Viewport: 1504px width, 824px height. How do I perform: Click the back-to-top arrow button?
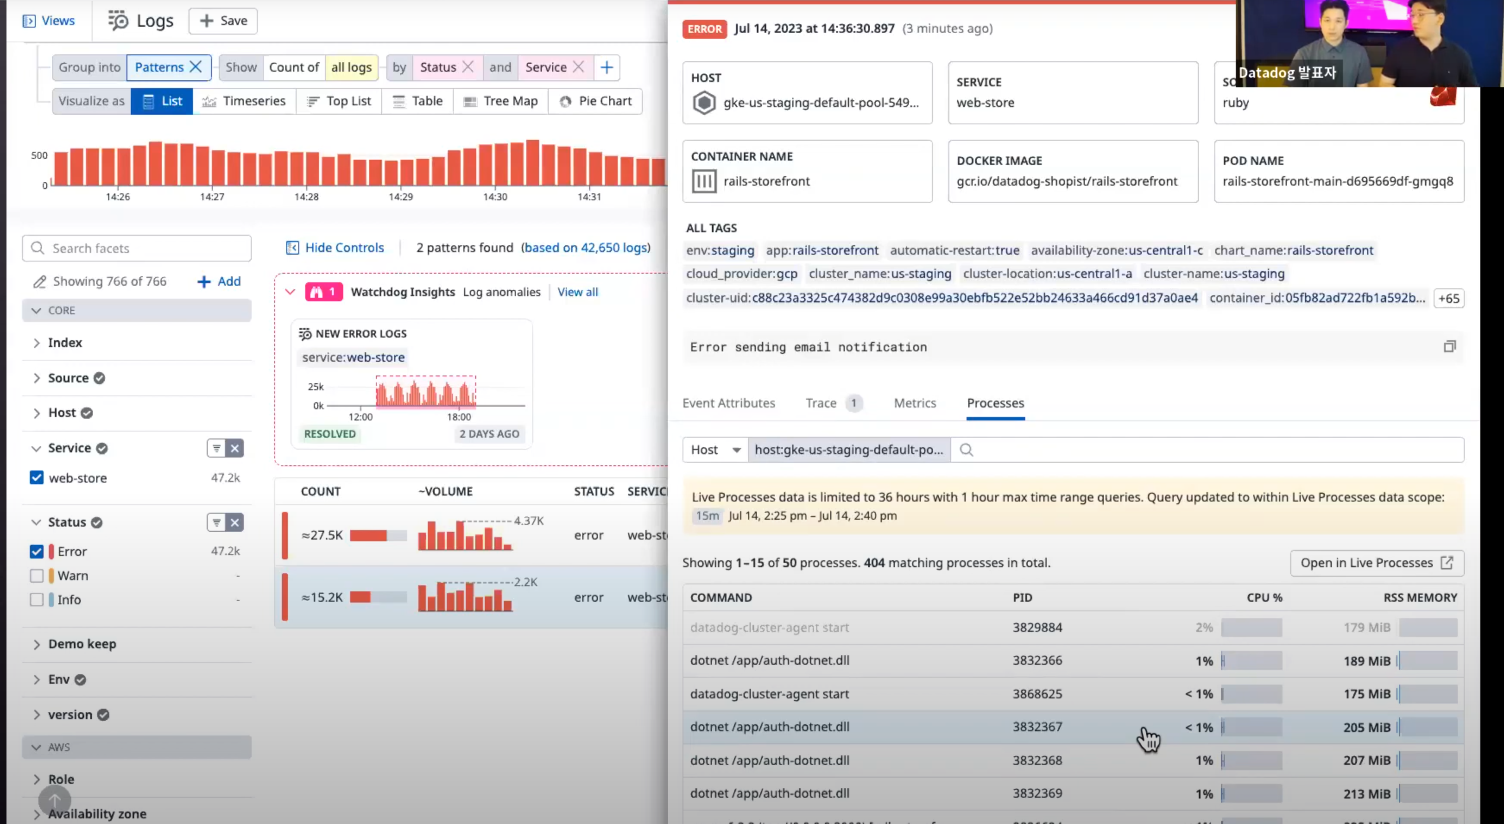point(54,800)
